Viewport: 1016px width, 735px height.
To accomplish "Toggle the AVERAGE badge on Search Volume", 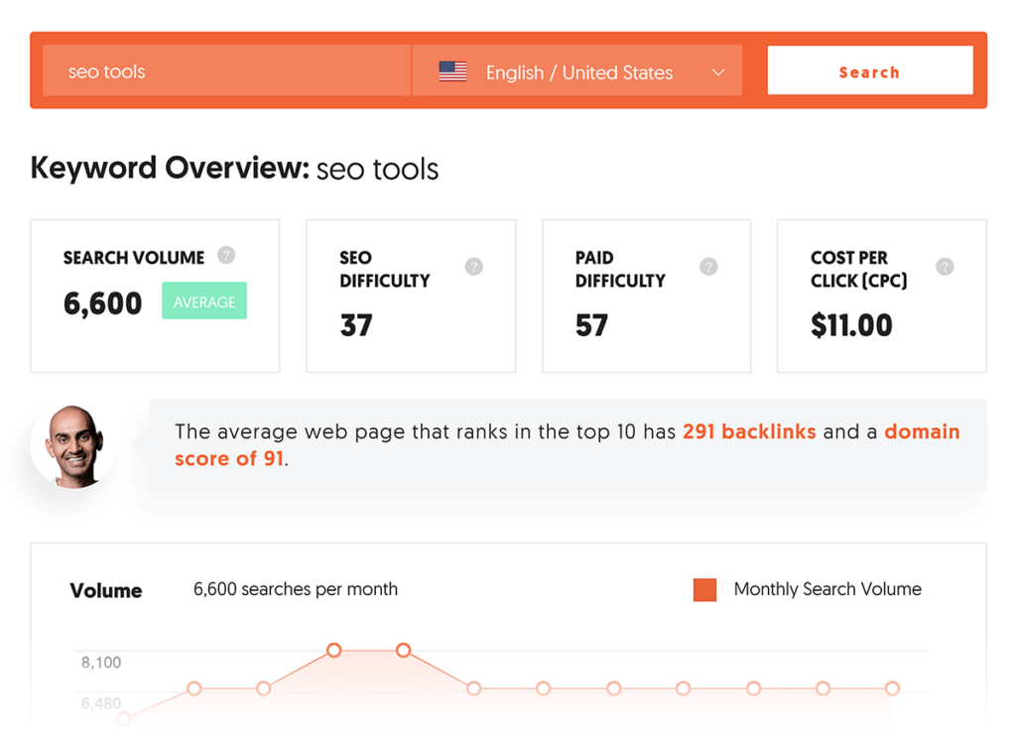I will pos(203,301).
